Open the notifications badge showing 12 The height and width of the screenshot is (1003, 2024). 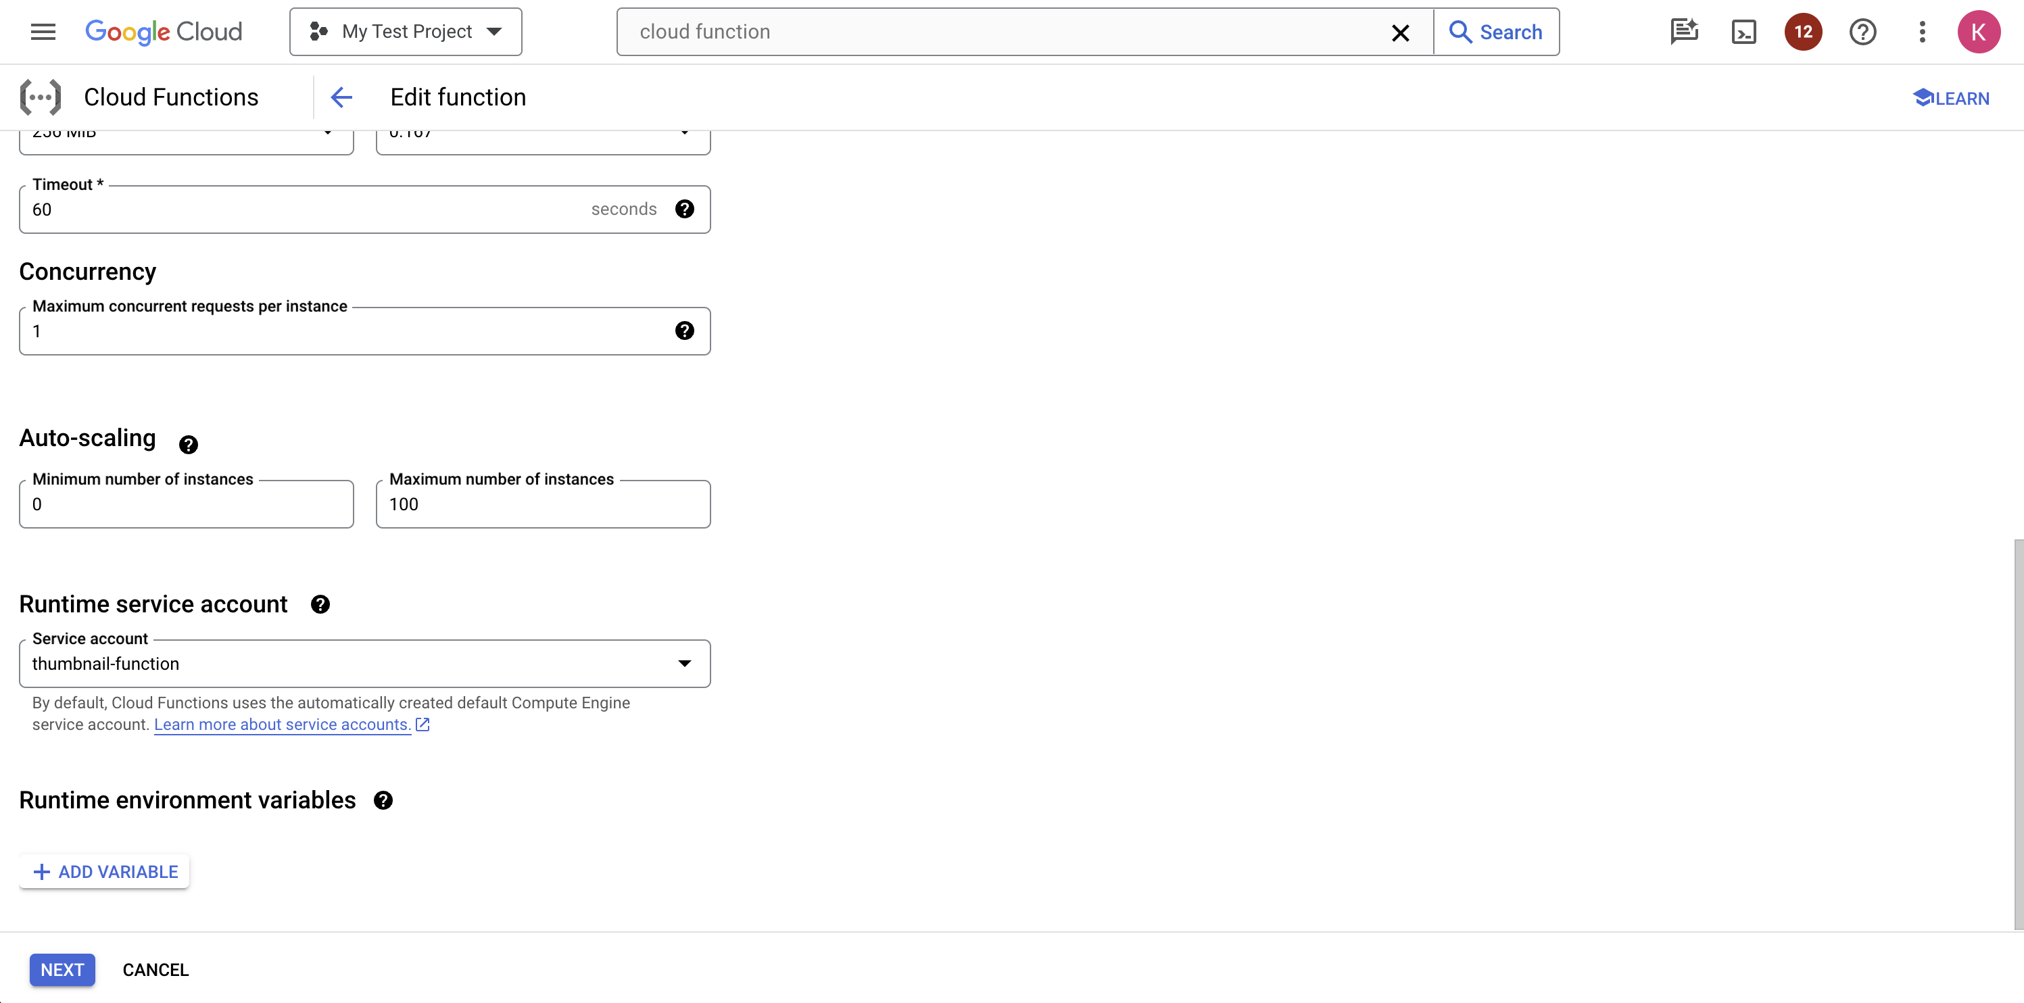1802,31
